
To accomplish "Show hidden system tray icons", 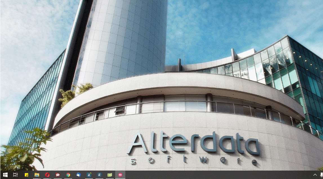I will [x=315, y=175].
